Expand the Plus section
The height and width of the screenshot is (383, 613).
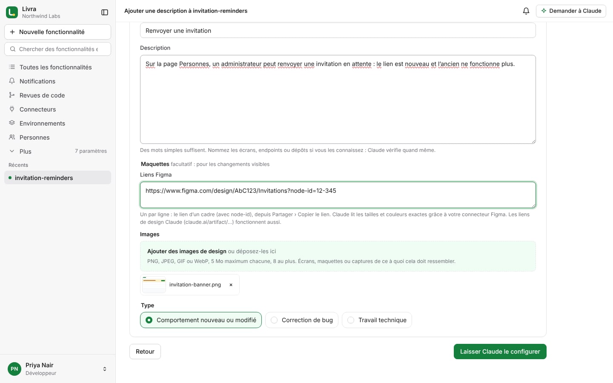pos(57,151)
